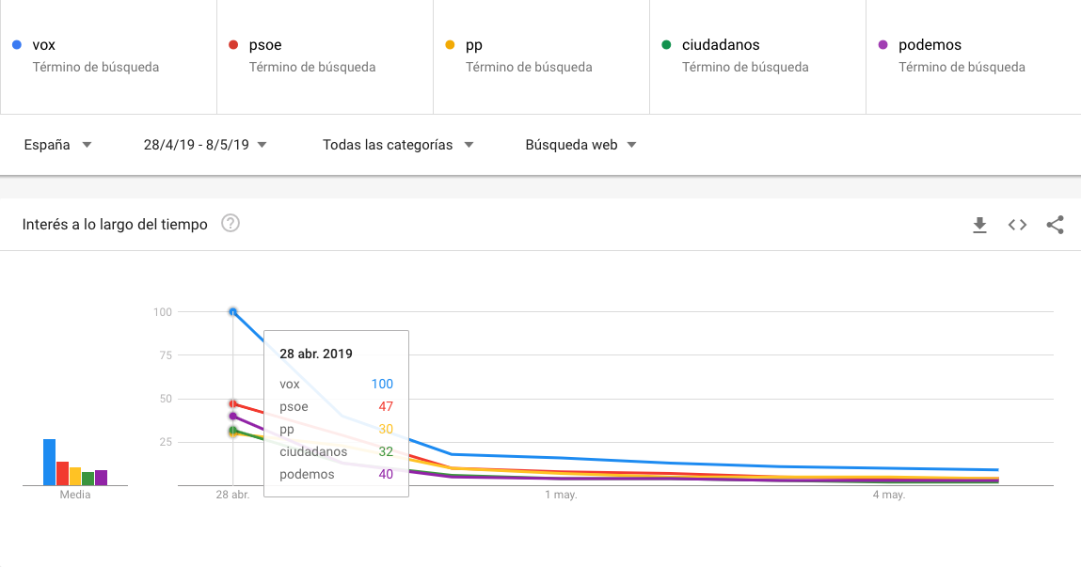Click the 4 may. axis label

889,495
